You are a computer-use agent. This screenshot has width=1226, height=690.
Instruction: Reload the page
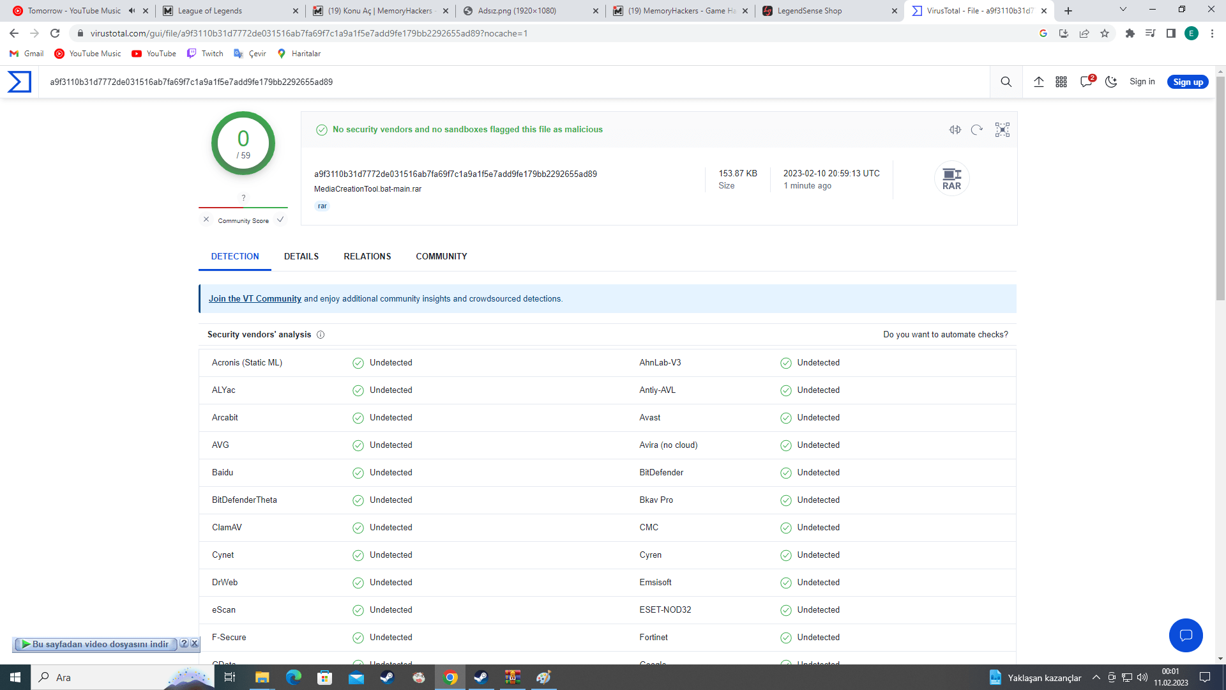coord(55,33)
